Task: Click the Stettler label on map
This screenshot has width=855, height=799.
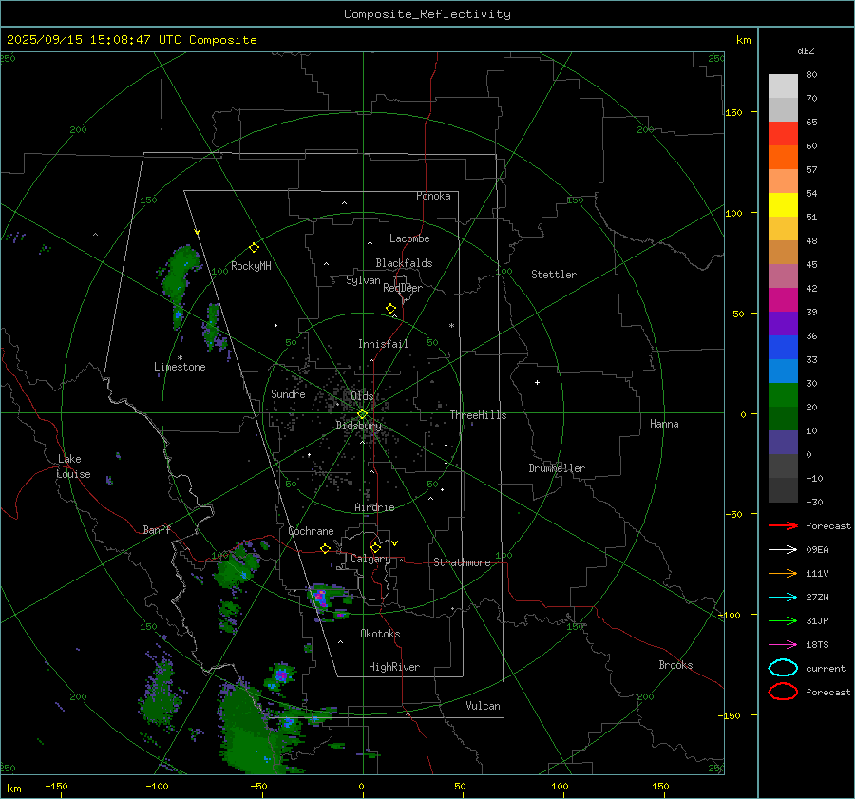Action: pyautogui.click(x=554, y=275)
